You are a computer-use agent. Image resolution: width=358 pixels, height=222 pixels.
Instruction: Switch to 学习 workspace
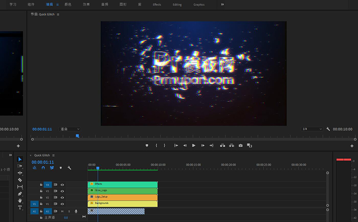pyautogui.click(x=13, y=5)
